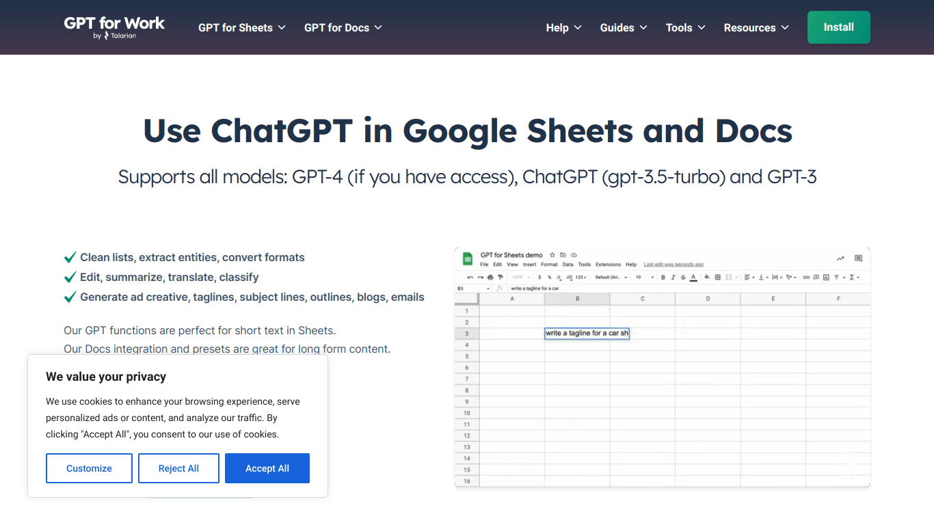Open the Extensions menu in the spreadsheet
The width and height of the screenshot is (934, 525).
(x=608, y=264)
